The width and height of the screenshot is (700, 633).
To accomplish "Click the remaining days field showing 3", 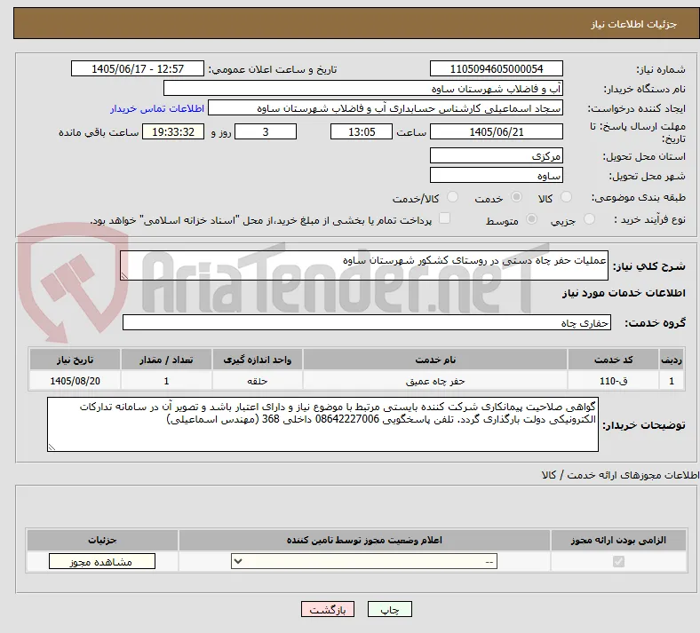I will (266, 131).
